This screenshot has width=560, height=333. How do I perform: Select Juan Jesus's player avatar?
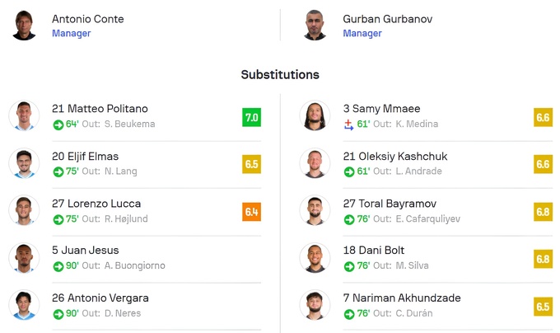25,258
